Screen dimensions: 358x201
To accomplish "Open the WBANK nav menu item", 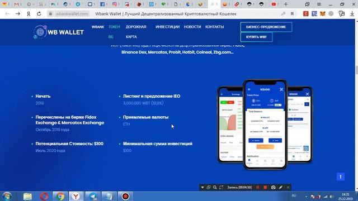I will pos(98,27).
